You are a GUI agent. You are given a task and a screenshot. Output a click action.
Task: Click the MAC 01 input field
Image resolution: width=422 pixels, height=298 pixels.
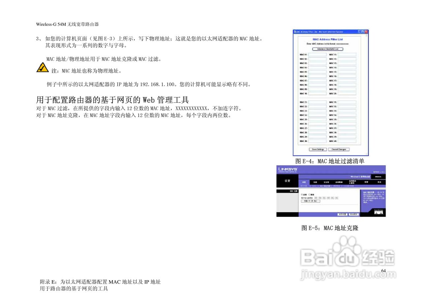coord(318,54)
